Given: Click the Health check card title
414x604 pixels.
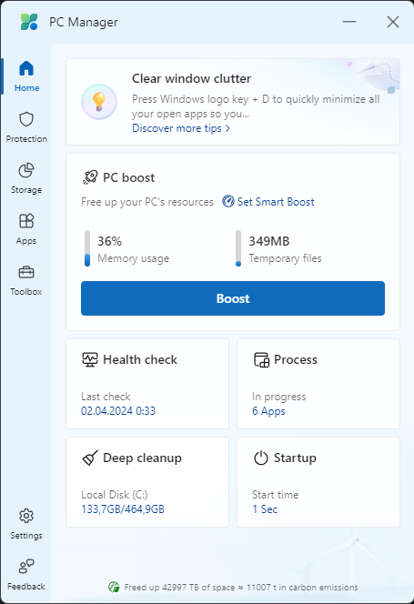Looking at the screenshot, I should pyautogui.click(x=140, y=360).
